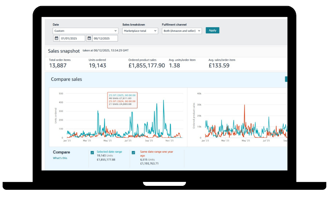Click the teal button right of Compare sales
This screenshot has height=197, width=329.
286,79
